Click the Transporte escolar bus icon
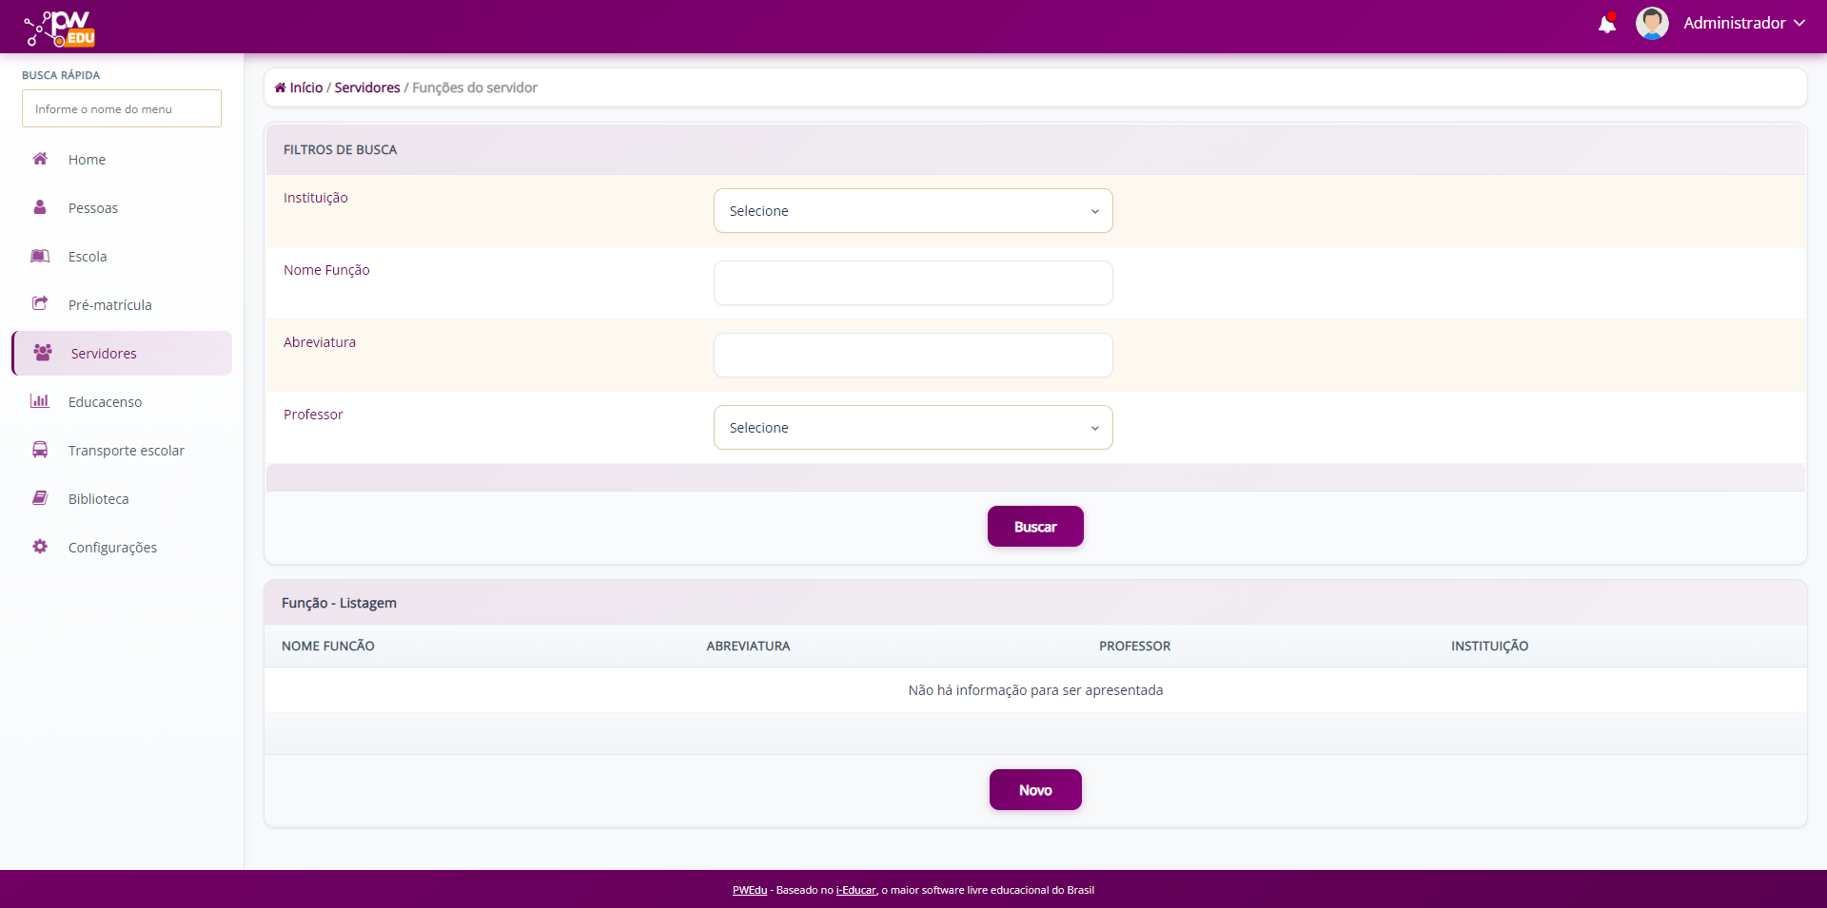The image size is (1827, 908). (x=40, y=450)
